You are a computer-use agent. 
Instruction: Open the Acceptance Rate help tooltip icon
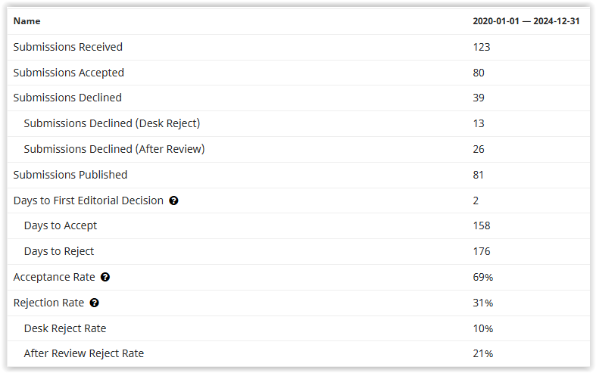tap(105, 277)
